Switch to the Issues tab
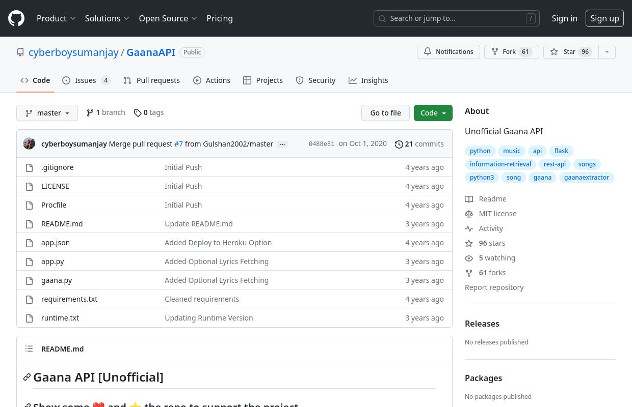Screen dimensions: 632x407 [x=86, y=80]
